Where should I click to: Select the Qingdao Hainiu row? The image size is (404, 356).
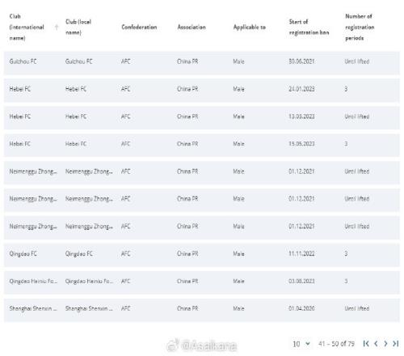tap(202, 281)
